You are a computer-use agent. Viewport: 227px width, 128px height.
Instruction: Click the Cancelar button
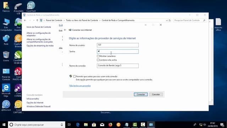[x=156, y=95]
